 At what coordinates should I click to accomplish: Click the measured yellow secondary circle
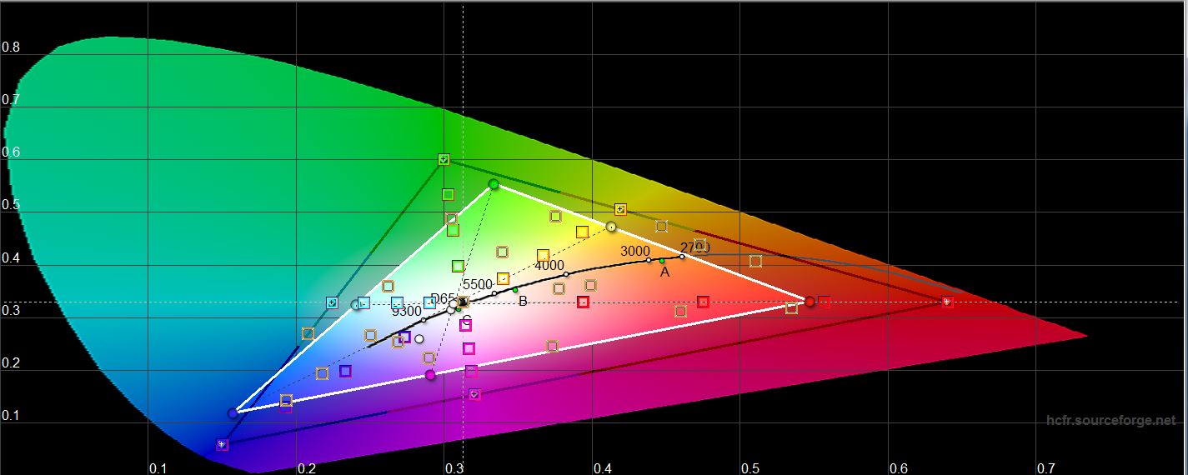(611, 227)
